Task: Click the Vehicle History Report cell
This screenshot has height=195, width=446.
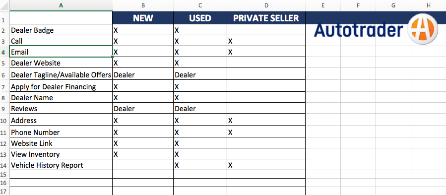Action: [x=61, y=165]
